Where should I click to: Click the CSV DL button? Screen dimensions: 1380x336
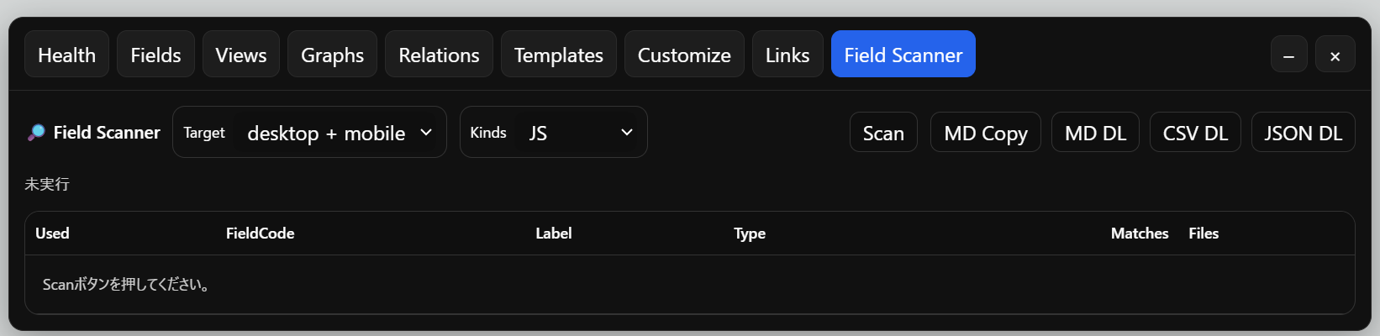1194,133
